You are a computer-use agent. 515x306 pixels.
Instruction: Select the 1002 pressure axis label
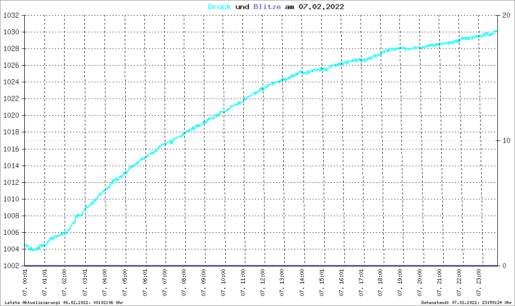click(11, 266)
